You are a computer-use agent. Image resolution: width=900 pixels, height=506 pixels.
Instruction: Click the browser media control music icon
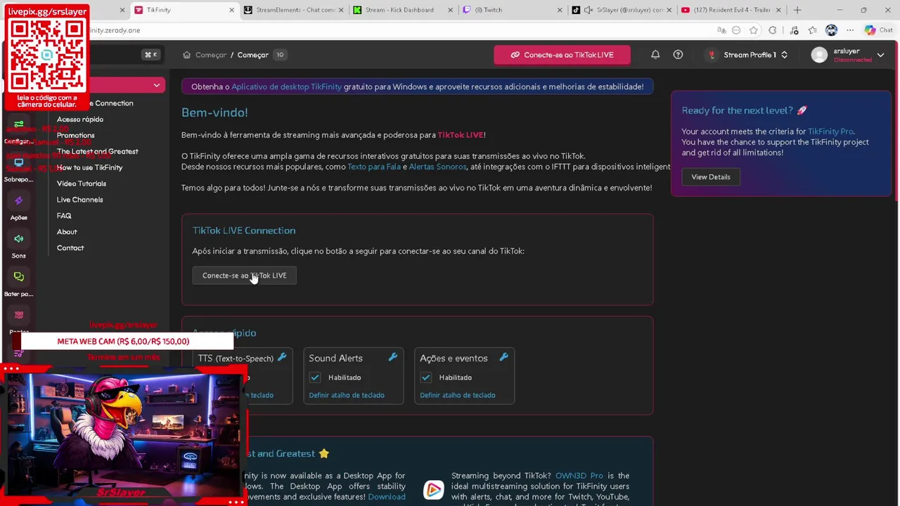point(794,30)
